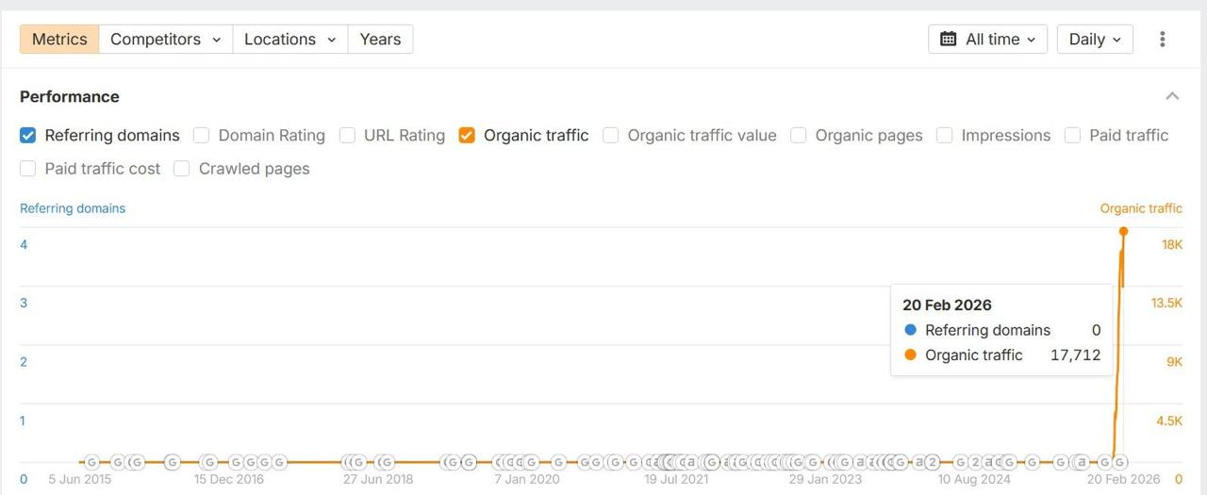Enable the Domain Rating checkbox
The width and height of the screenshot is (1207, 495).
point(201,135)
